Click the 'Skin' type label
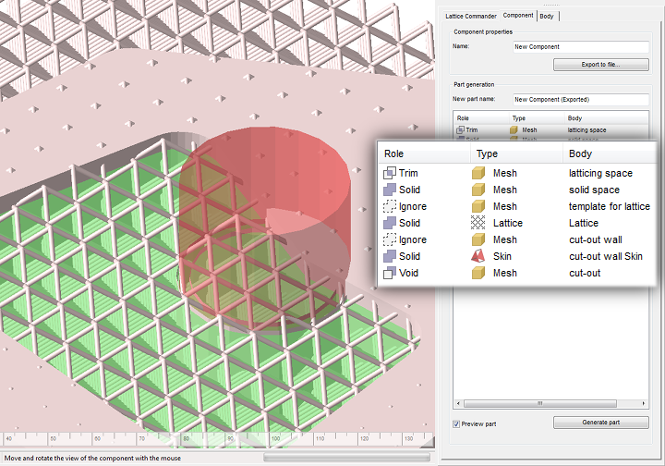Image resolution: width=665 pixels, height=466 pixels. pyautogui.click(x=502, y=256)
